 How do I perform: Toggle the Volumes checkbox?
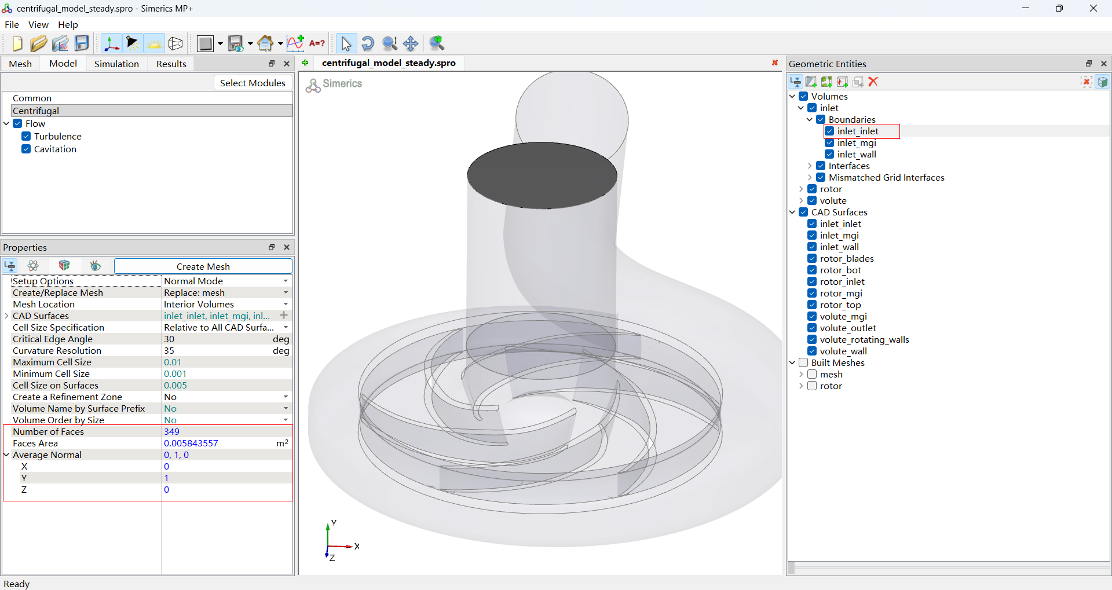pyautogui.click(x=803, y=97)
